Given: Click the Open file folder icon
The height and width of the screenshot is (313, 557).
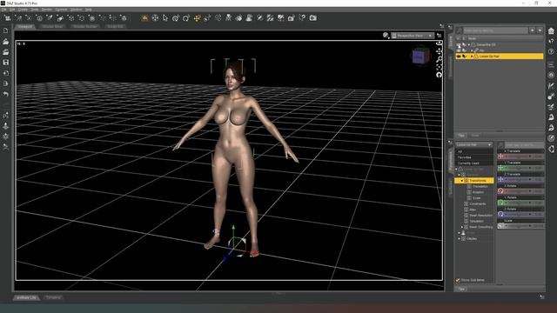Looking at the screenshot, I should tap(6, 42).
